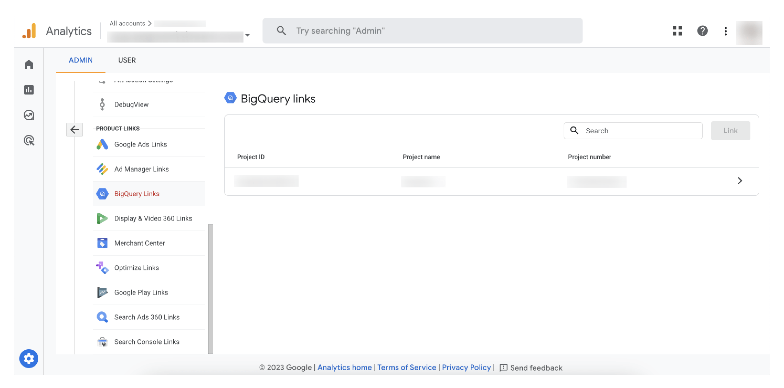
Task: Click the Google Ads Links icon
Action: click(x=102, y=144)
